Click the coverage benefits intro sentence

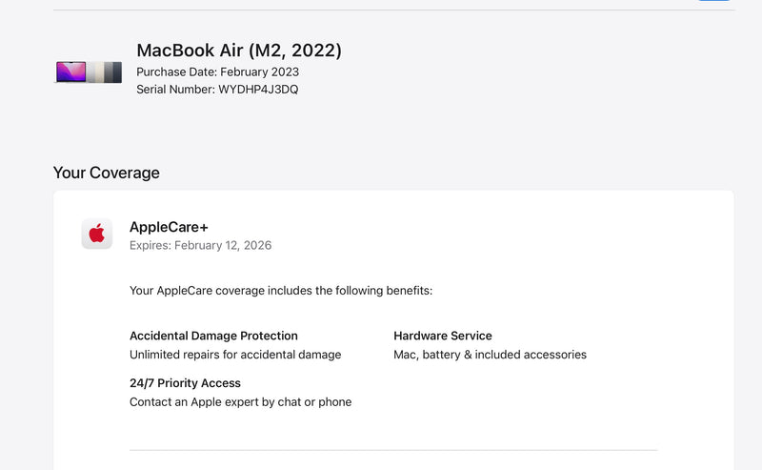pos(281,290)
